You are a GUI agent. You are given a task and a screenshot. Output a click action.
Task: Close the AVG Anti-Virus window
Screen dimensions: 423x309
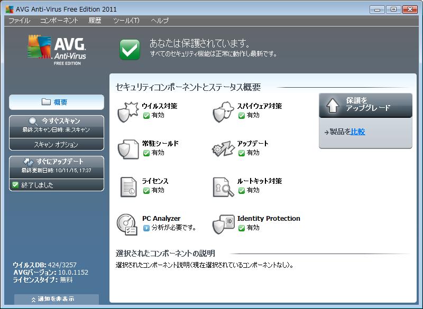click(410, 10)
